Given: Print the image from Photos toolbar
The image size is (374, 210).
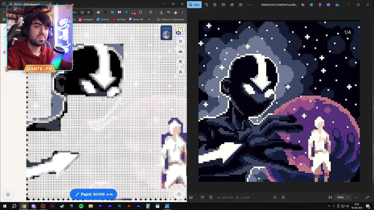Looking at the screenshot, I should click(223, 5).
